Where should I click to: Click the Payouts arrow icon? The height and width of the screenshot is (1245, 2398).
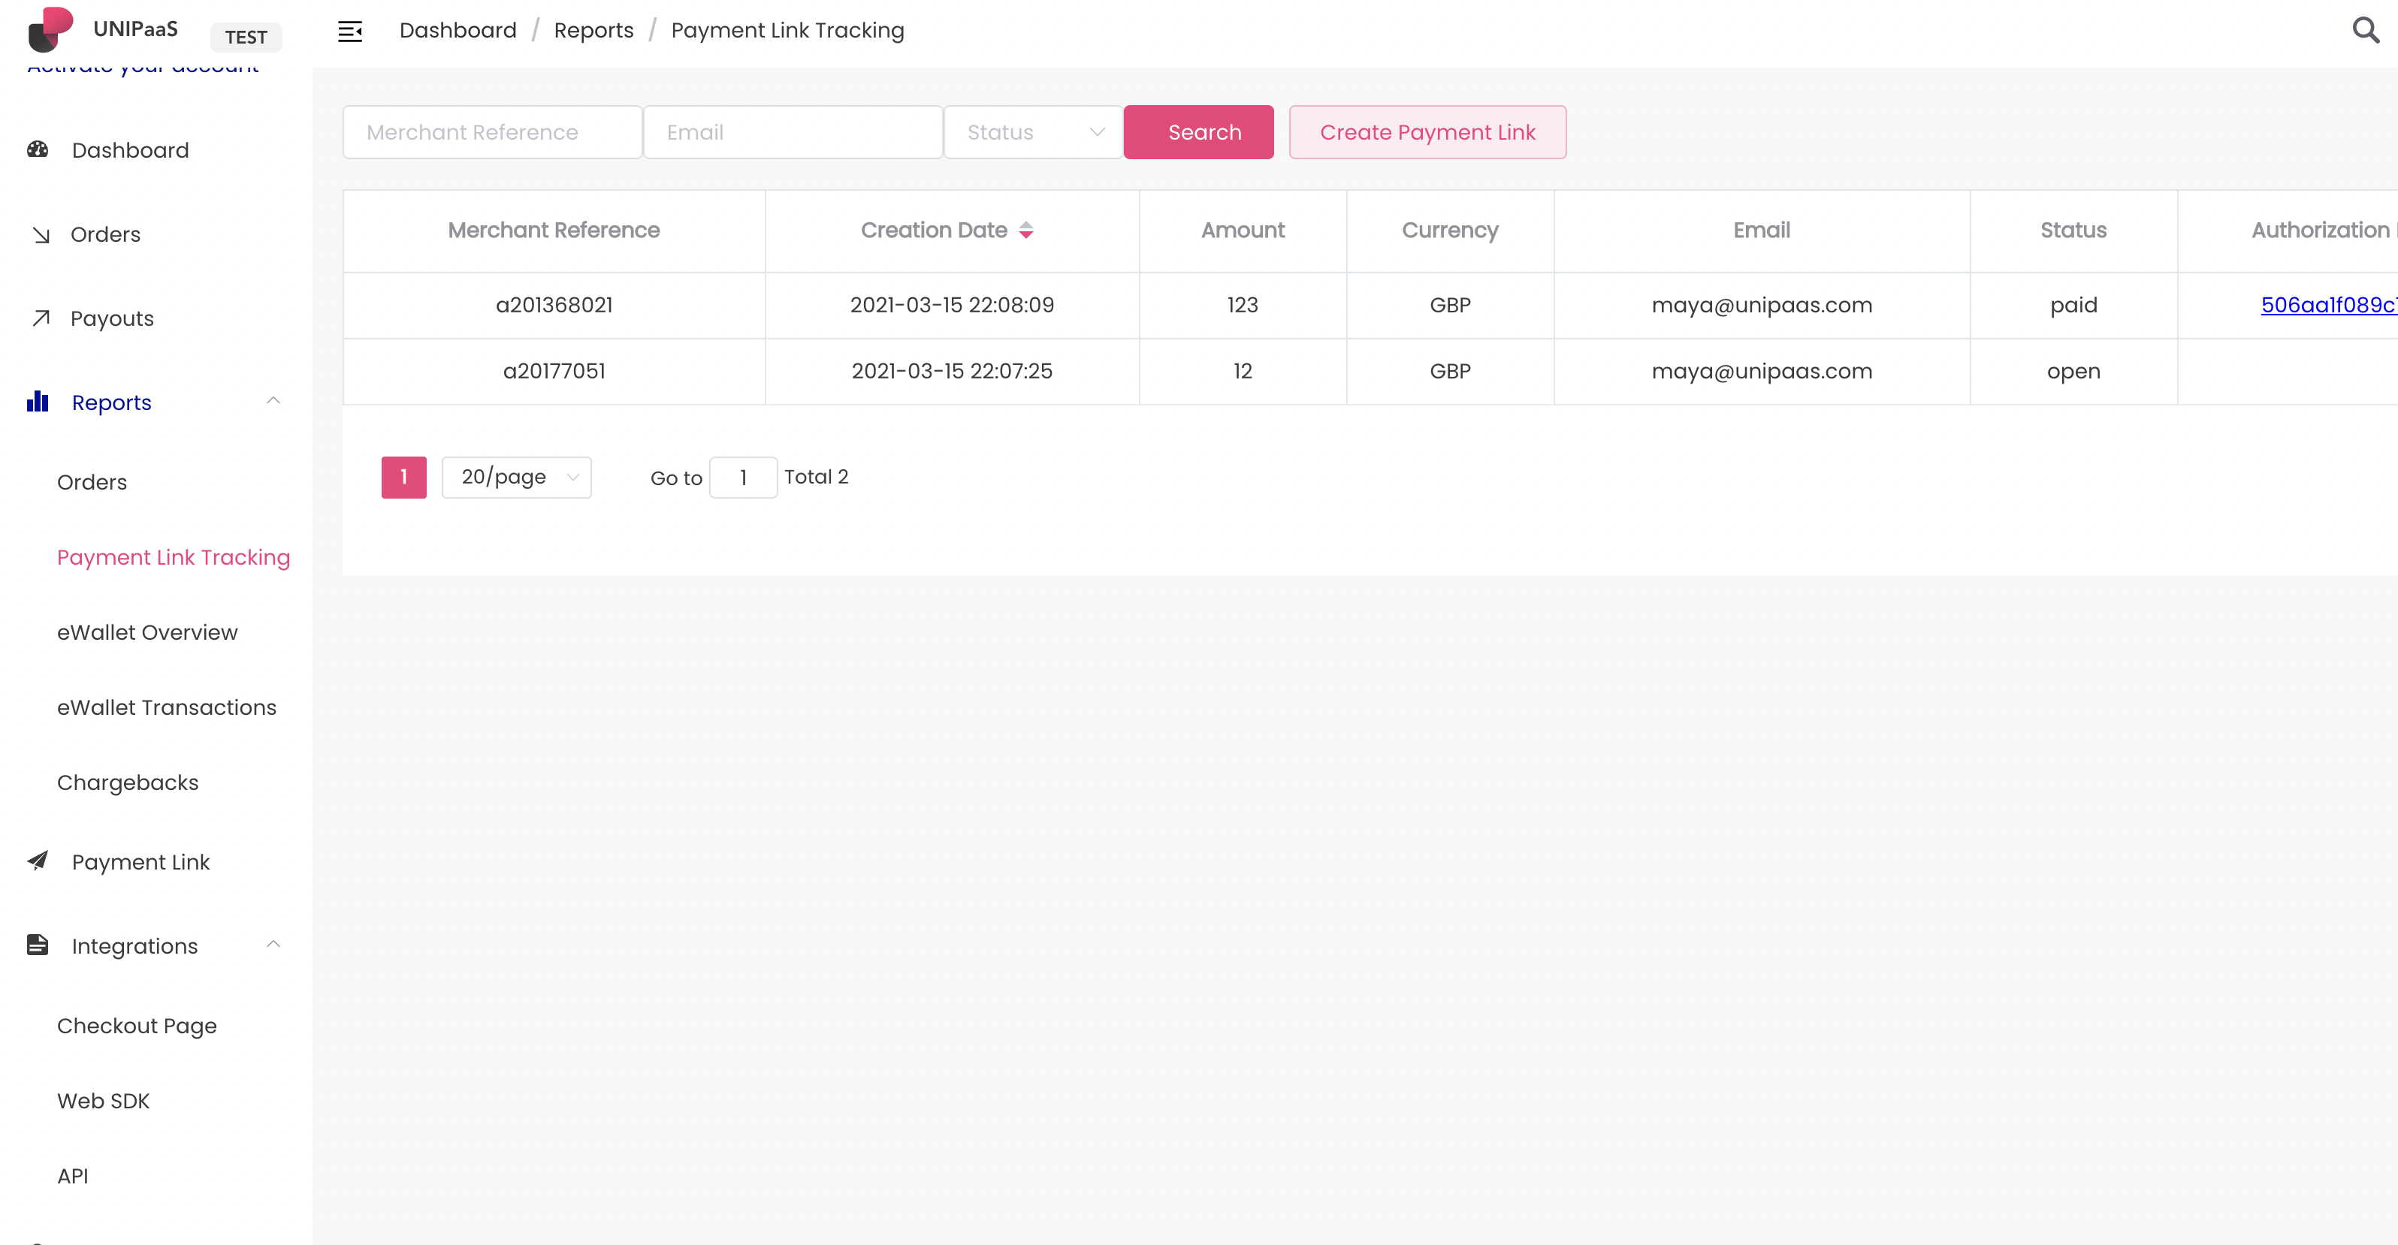coord(40,318)
